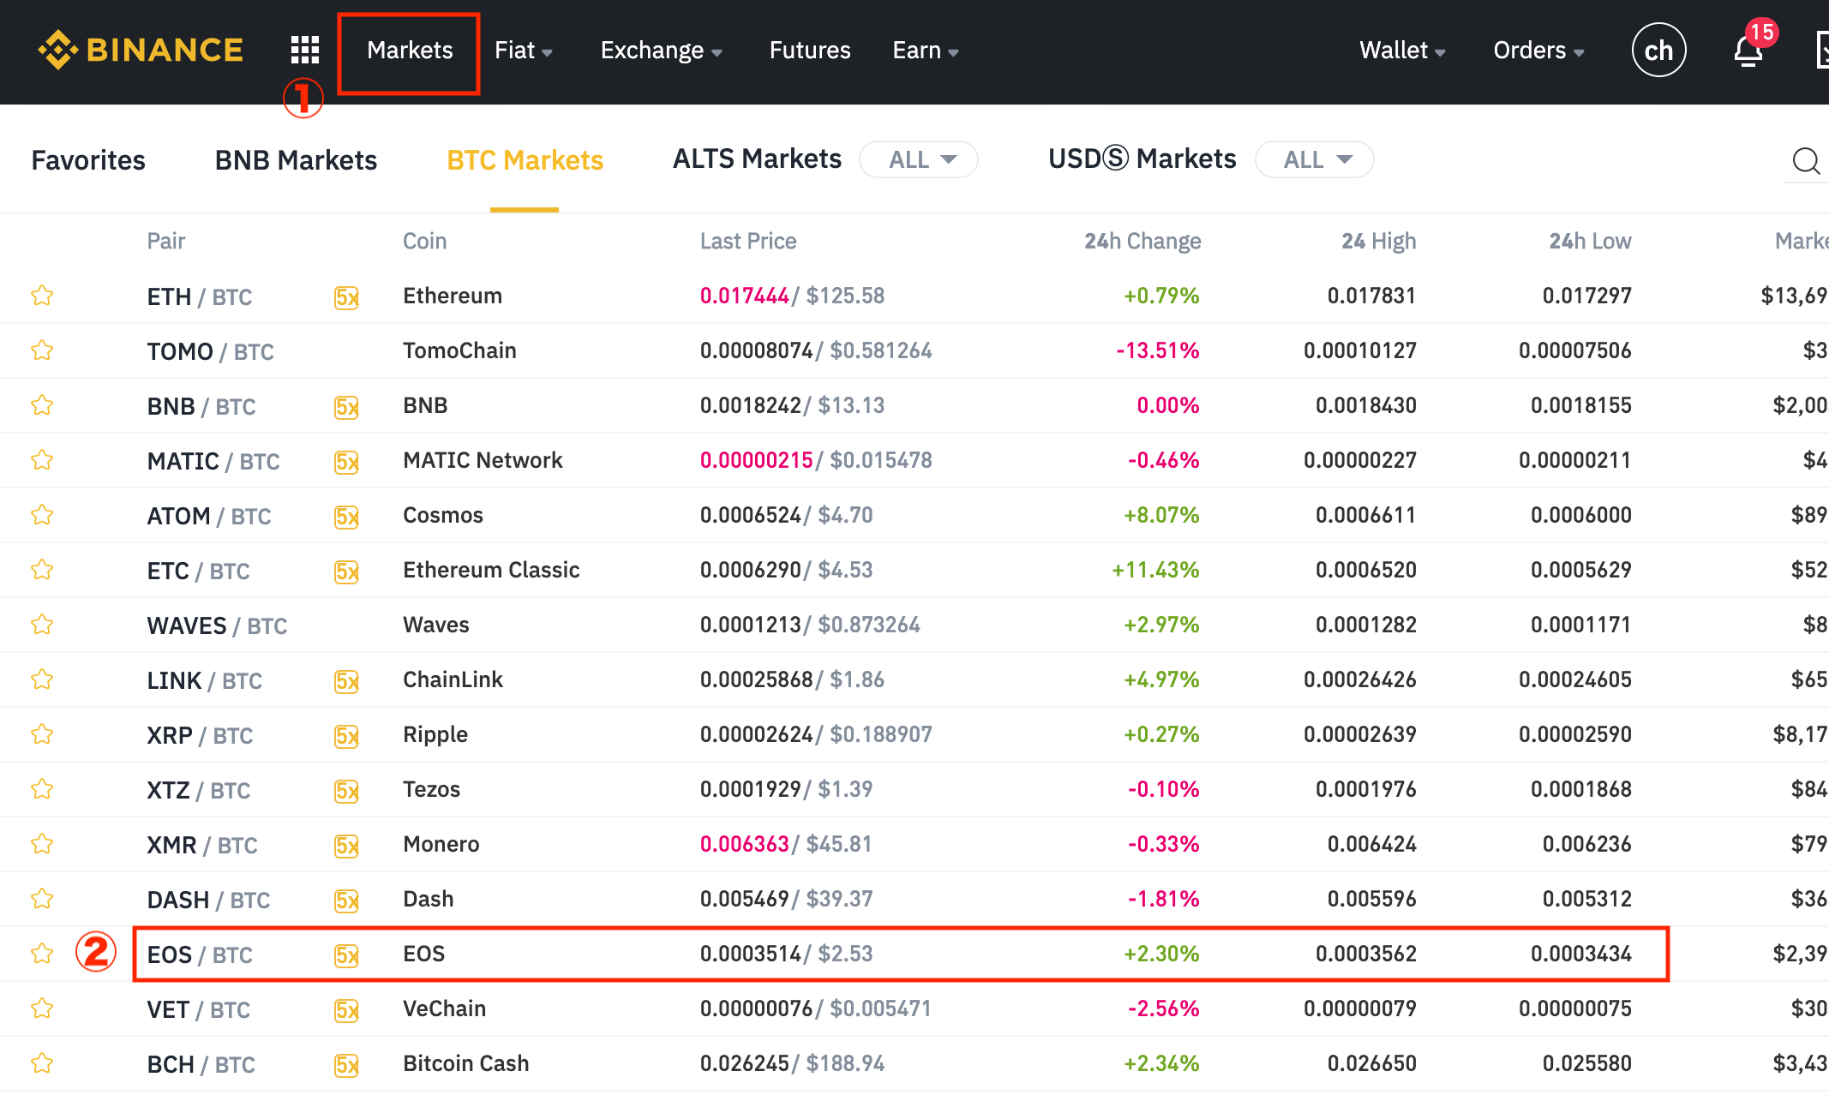
Task: Sort by Pair column header
Action: tap(166, 241)
